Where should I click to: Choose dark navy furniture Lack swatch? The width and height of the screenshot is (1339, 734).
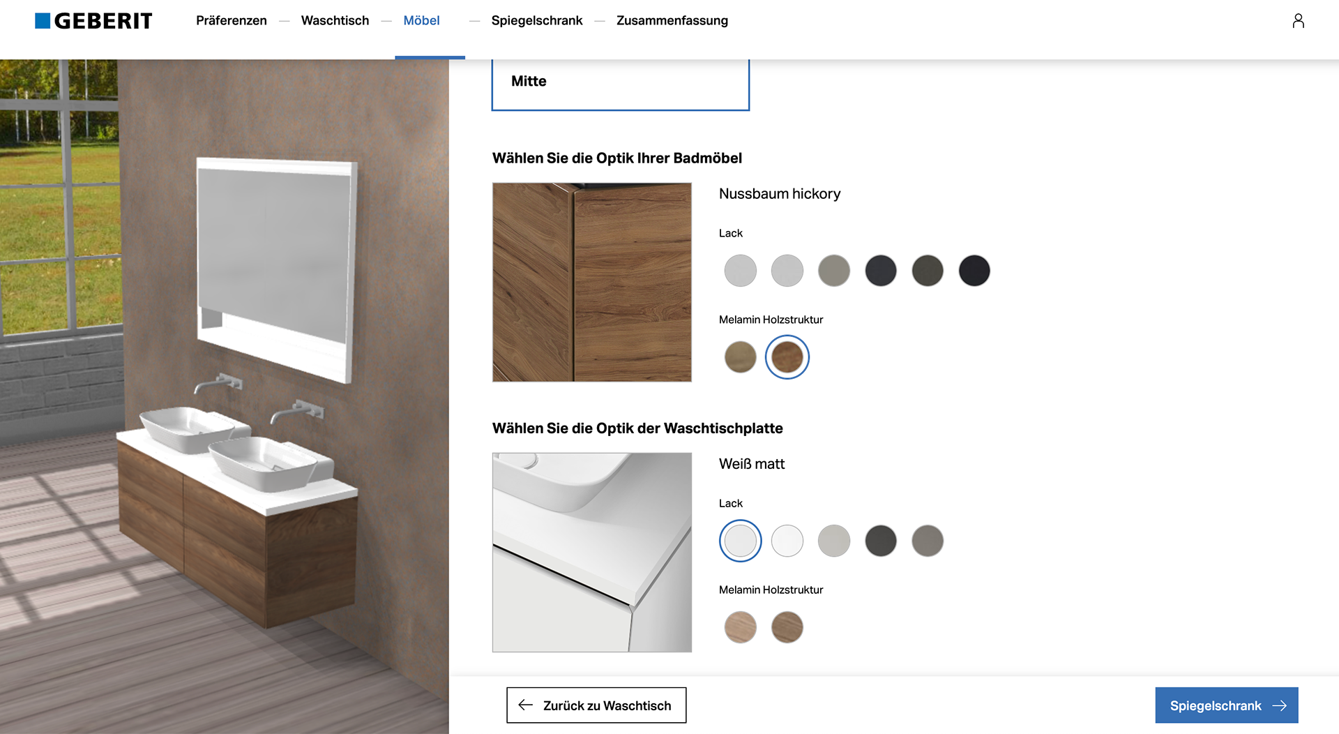tap(880, 271)
